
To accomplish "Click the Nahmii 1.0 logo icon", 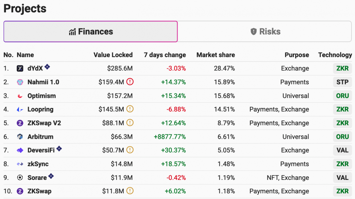I will [x=20, y=82].
